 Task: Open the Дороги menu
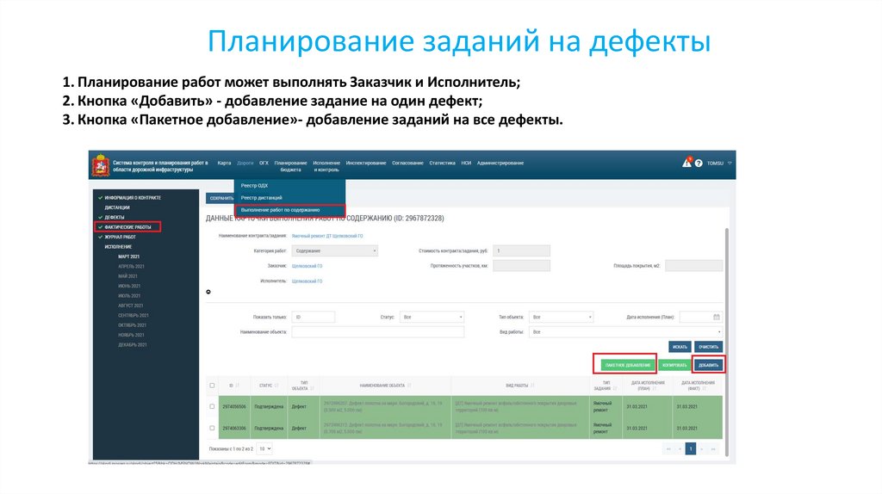(x=245, y=163)
